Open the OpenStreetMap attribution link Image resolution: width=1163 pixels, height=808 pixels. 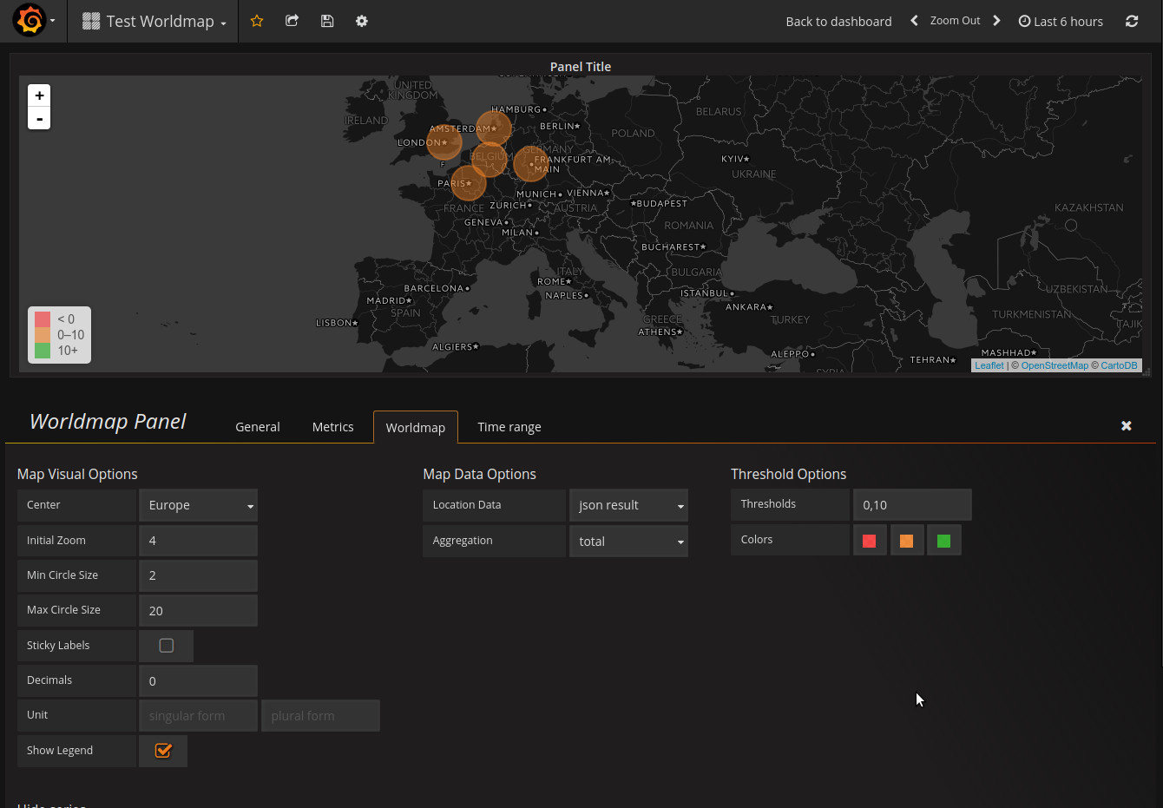click(1055, 365)
